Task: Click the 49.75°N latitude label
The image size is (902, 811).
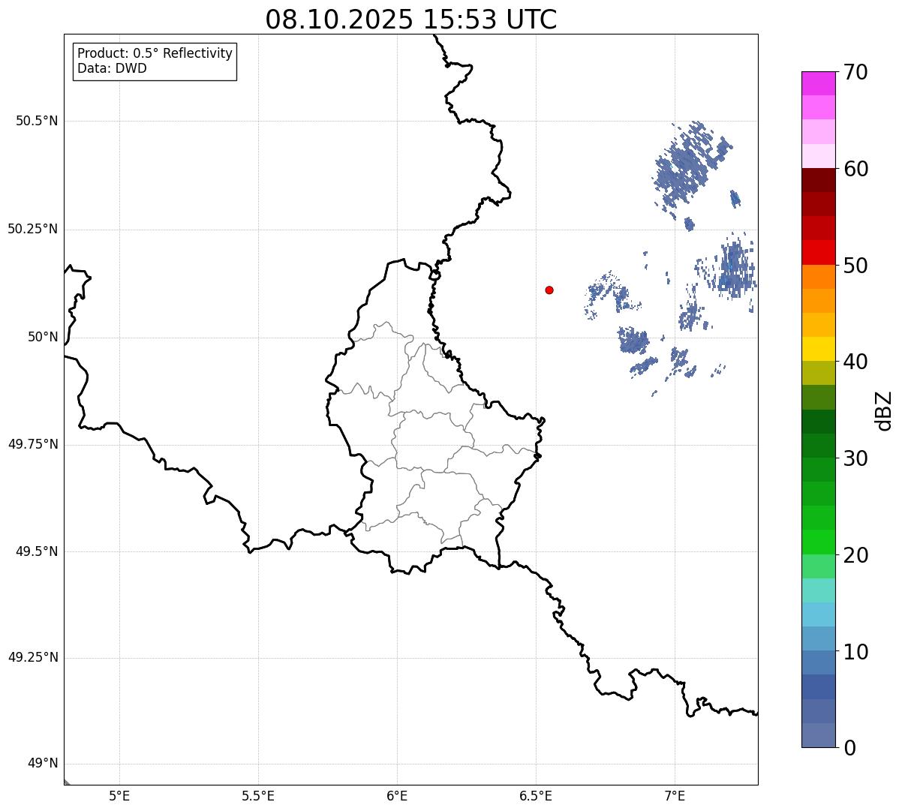Action: (33, 444)
